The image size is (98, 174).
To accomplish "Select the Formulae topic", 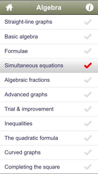I will click(x=49, y=51).
